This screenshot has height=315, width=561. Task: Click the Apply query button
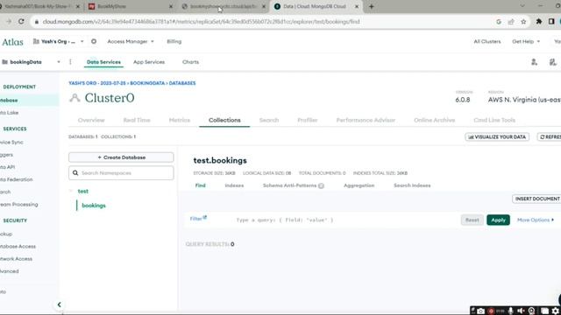coord(498,220)
